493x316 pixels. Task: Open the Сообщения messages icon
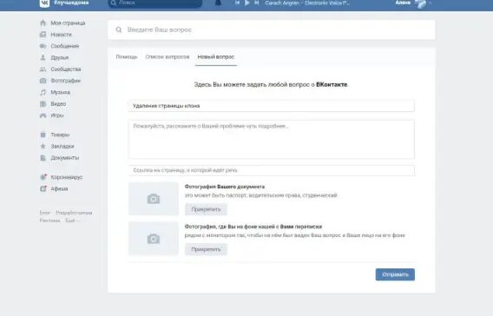[x=43, y=46]
